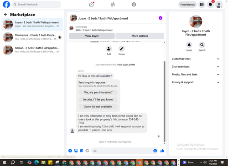Open the Windows notification center icon
228x166 pixels.
222,162
